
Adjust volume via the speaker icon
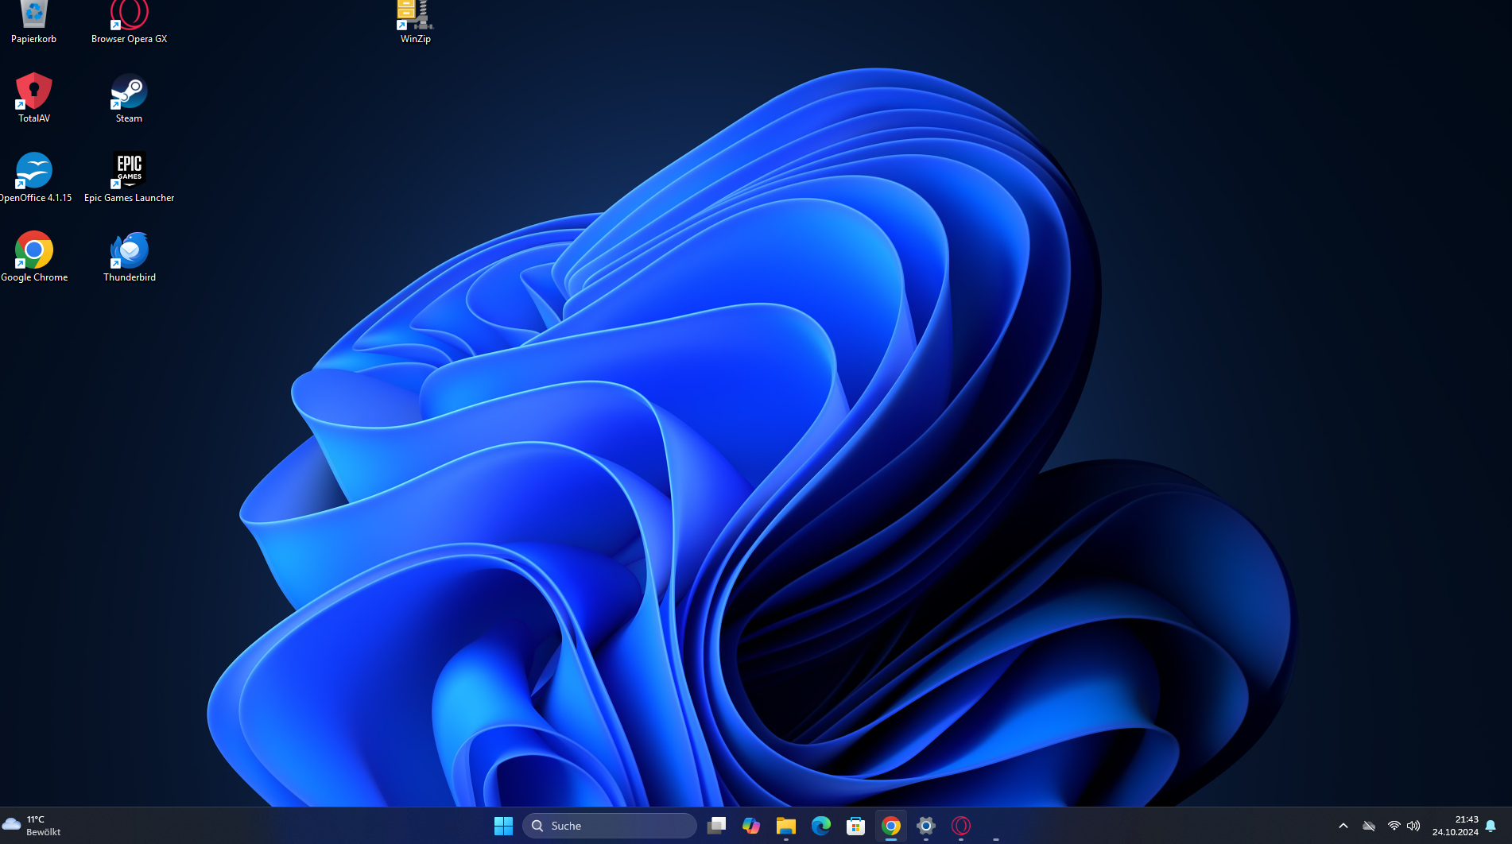(x=1414, y=826)
